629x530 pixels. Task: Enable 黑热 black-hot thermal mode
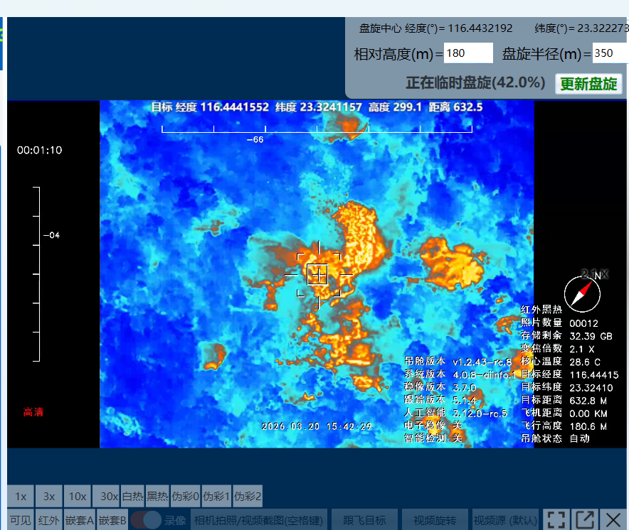coord(157,496)
